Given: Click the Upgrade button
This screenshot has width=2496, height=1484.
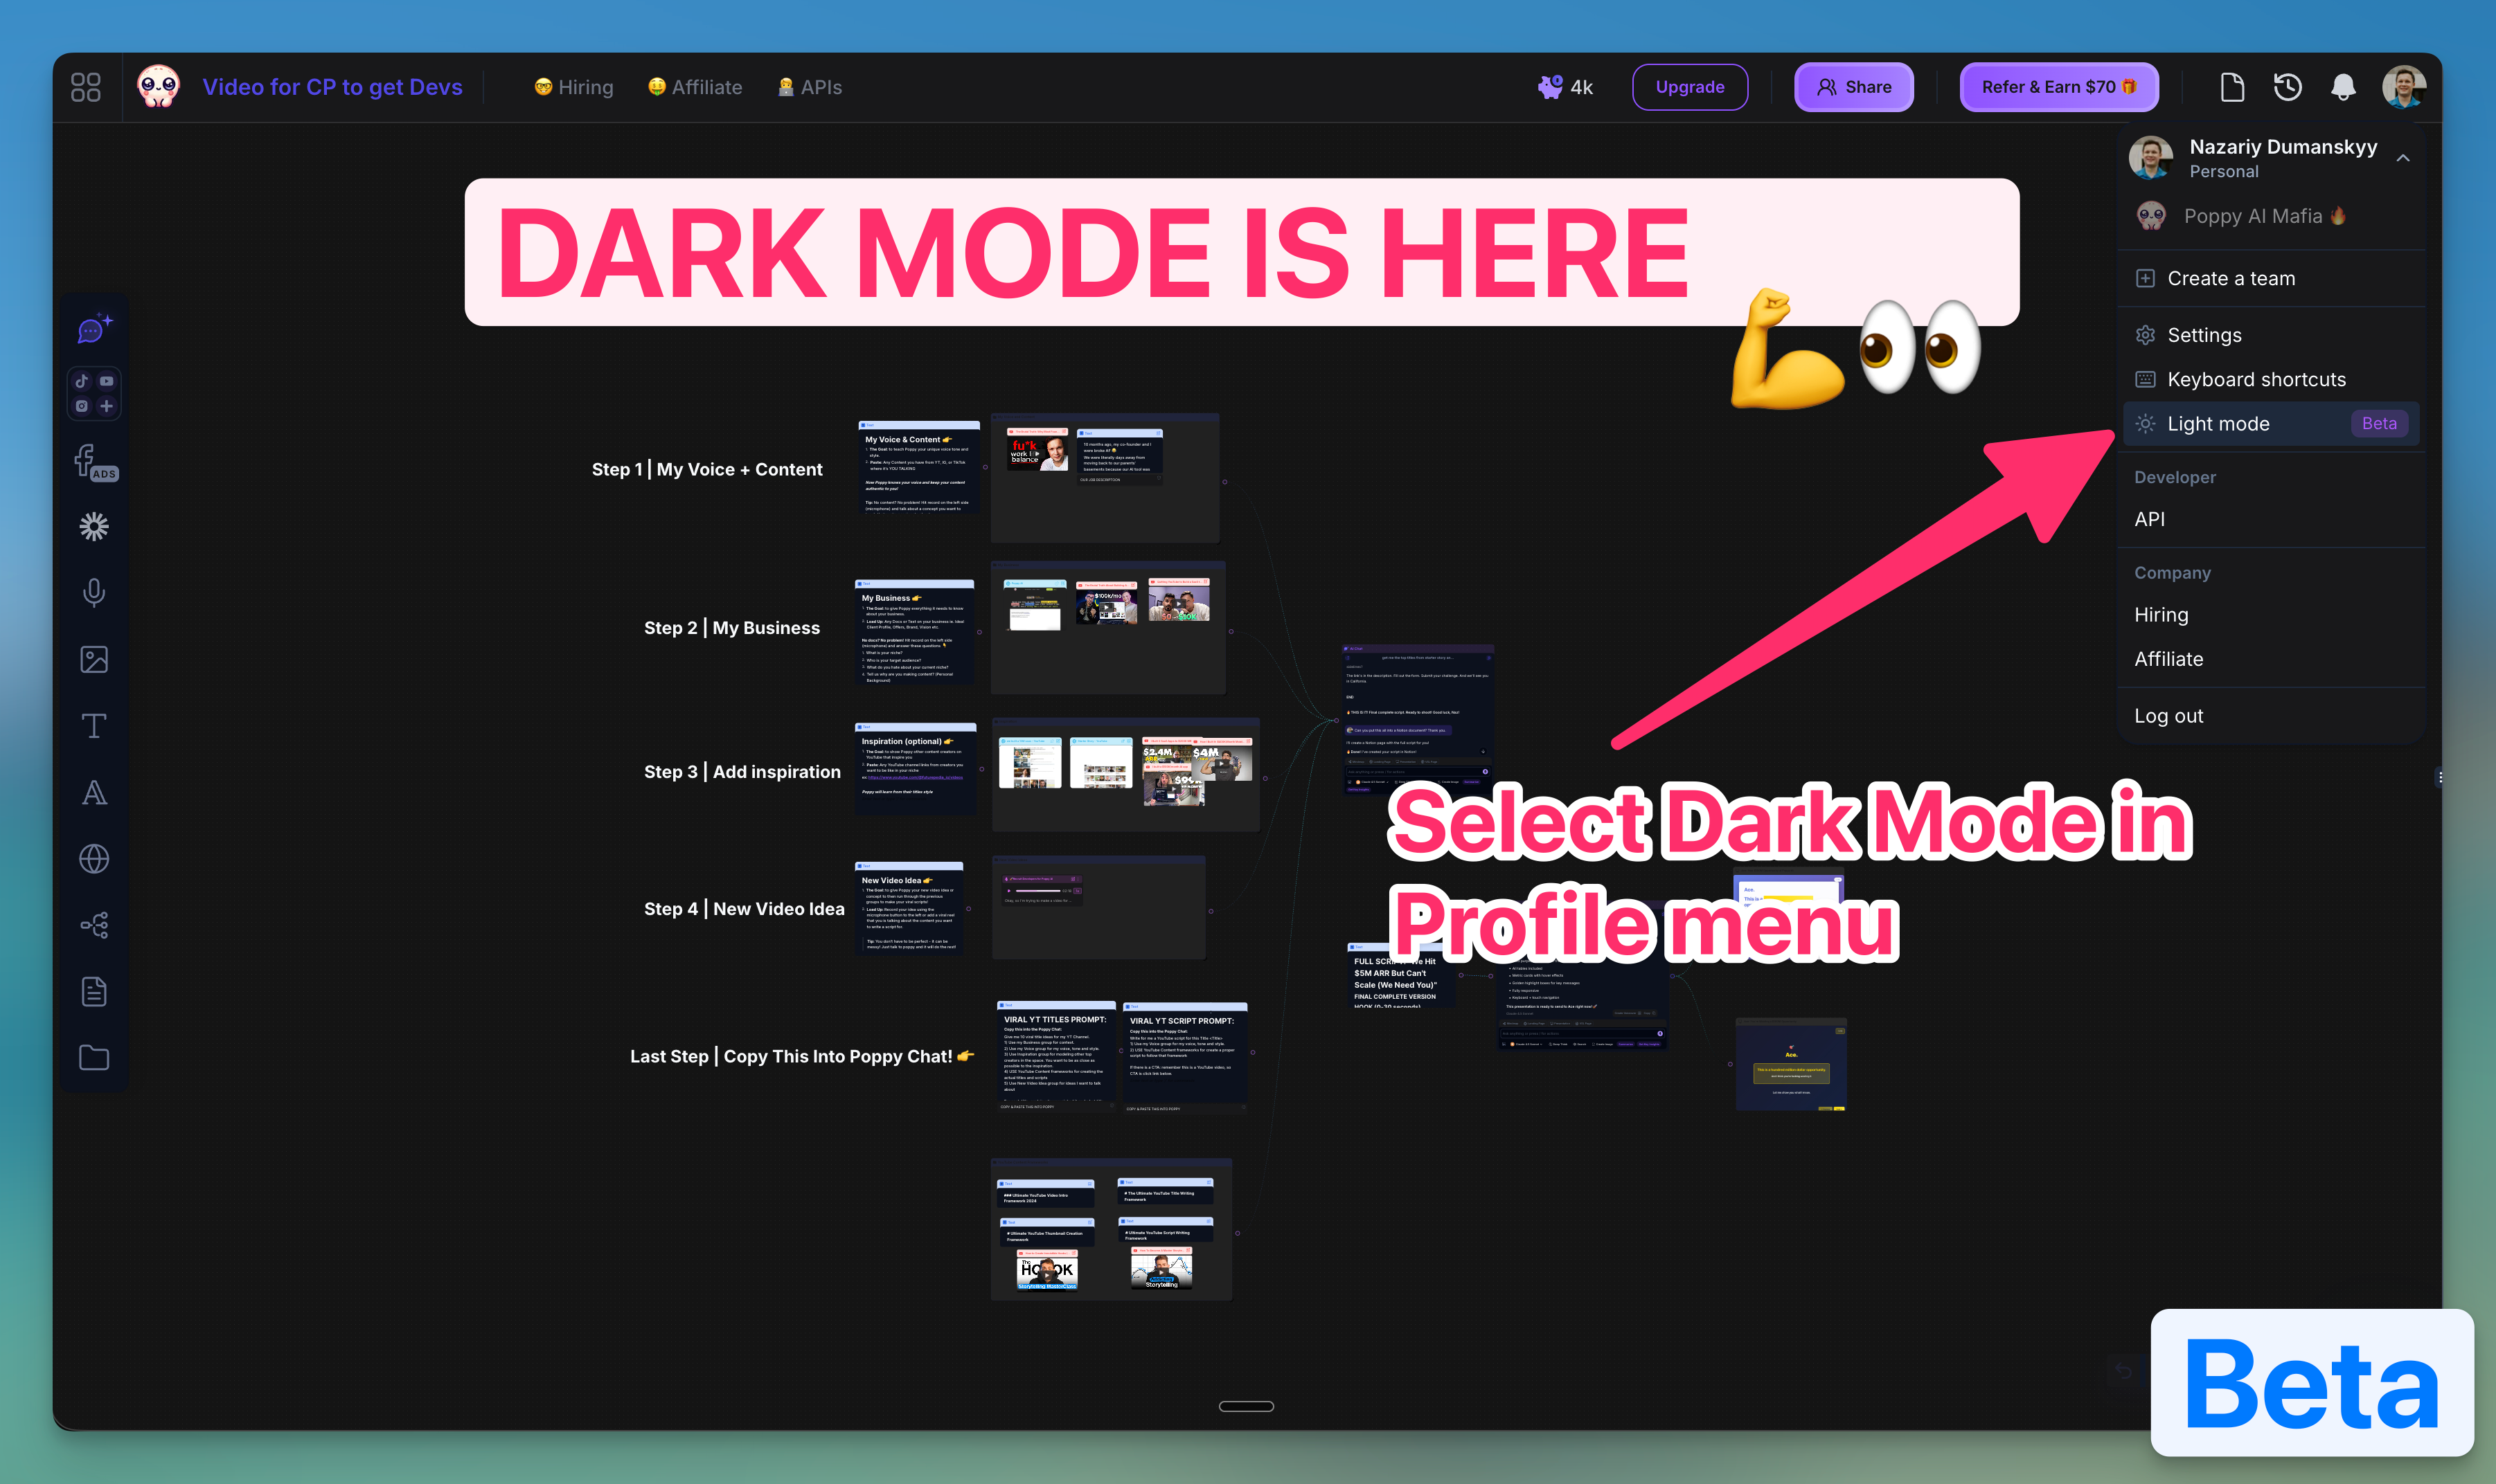Looking at the screenshot, I should tap(1688, 87).
